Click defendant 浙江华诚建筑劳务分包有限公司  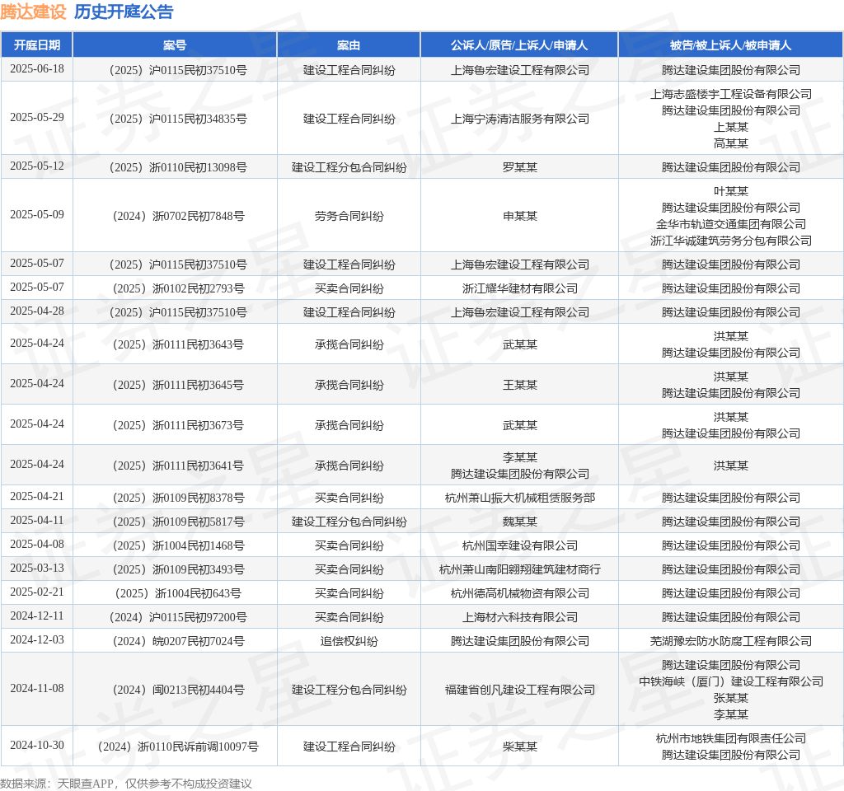click(x=731, y=241)
